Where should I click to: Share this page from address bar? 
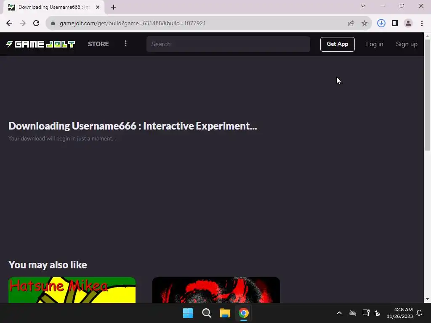click(x=351, y=24)
